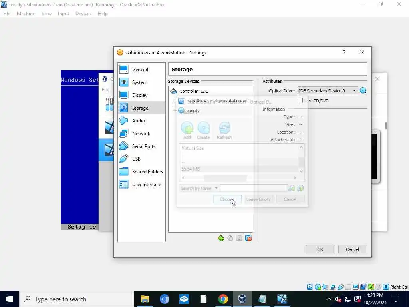
Task: Select the Empty optical drive entry
Action: (189, 110)
